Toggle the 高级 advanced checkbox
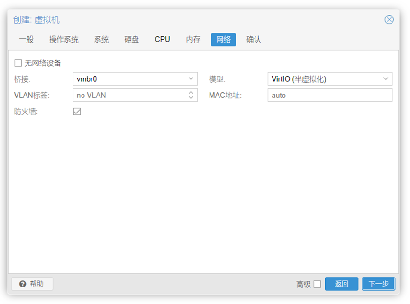Screen dimensions: 410x304 317,284
